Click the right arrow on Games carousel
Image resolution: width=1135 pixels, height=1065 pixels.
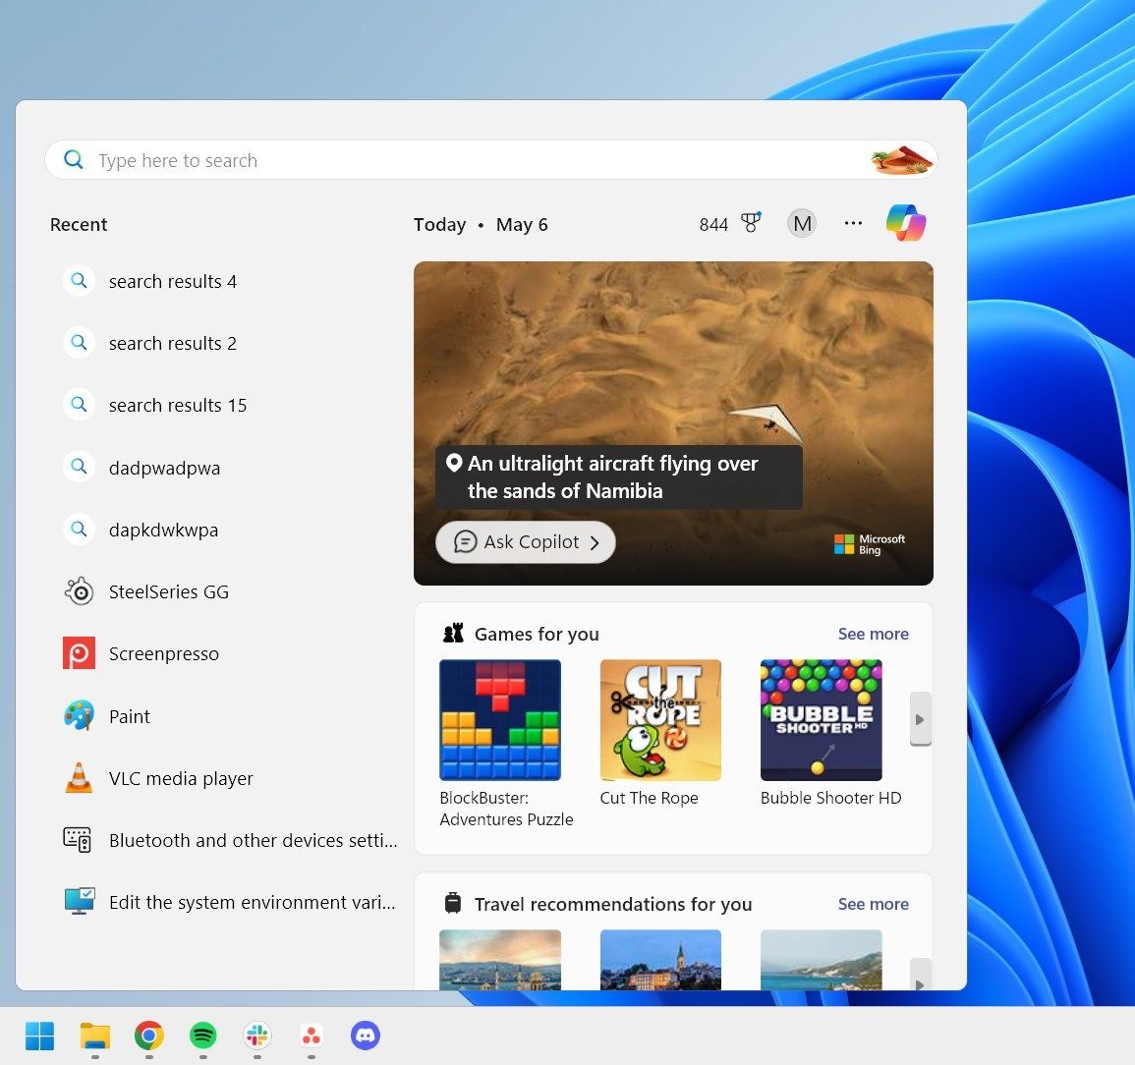pyautogui.click(x=920, y=719)
